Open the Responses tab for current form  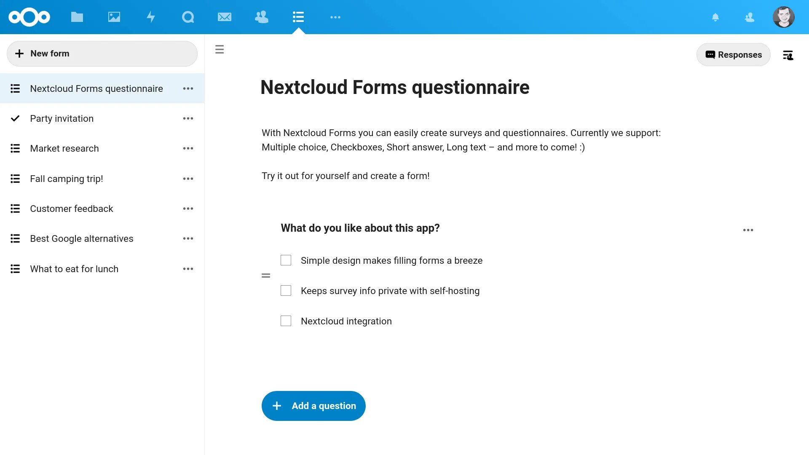pos(734,54)
